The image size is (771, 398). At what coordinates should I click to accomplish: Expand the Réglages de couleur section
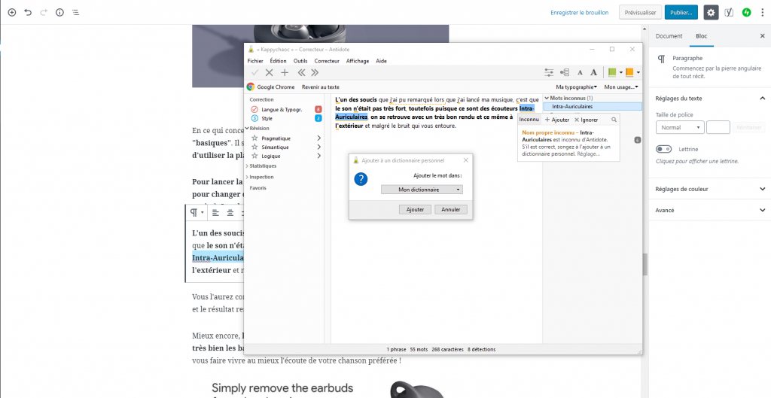708,189
